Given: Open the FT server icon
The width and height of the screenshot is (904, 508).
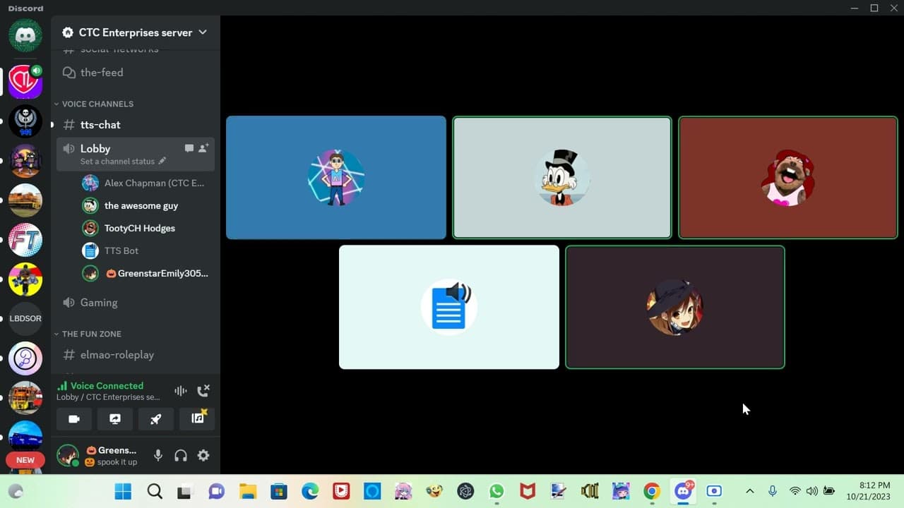Looking at the screenshot, I should coord(25,240).
